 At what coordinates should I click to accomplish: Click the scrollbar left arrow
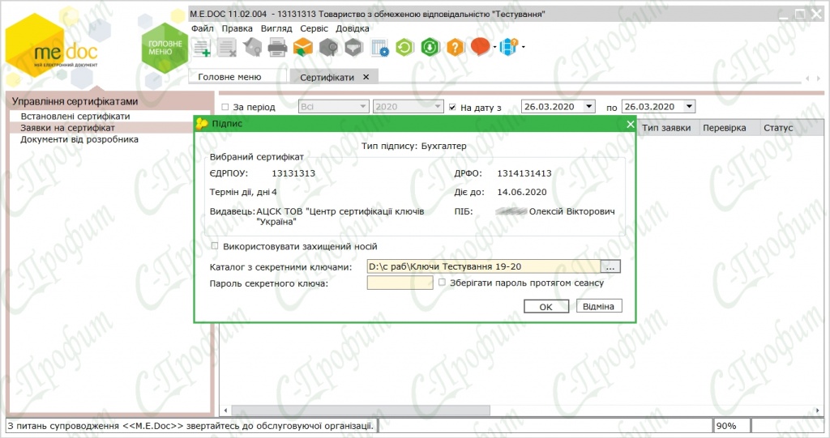click(x=226, y=410)
